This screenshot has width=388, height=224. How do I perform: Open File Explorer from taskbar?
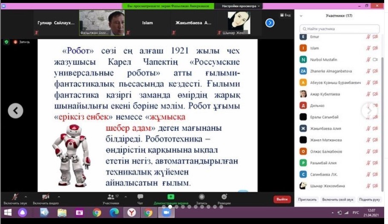pos(62,213)
